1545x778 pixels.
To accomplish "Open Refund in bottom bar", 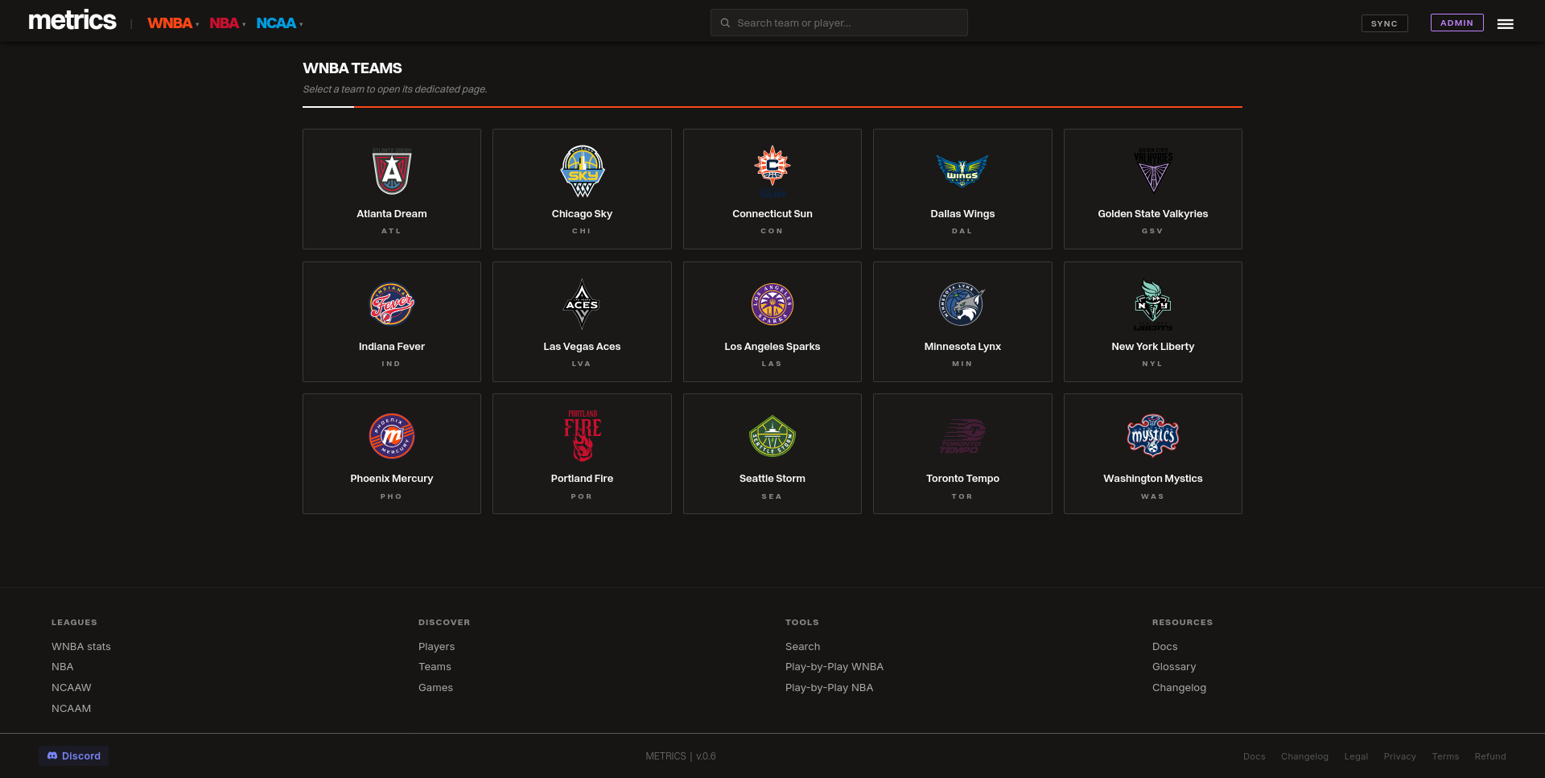I will 1490,756.
